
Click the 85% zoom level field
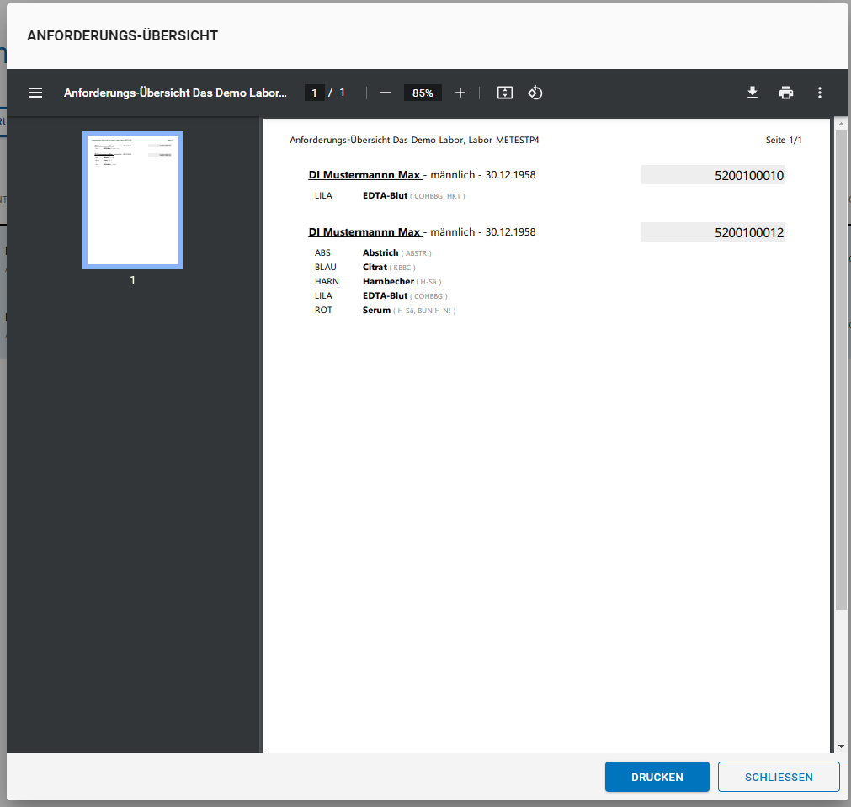point(423,93)
